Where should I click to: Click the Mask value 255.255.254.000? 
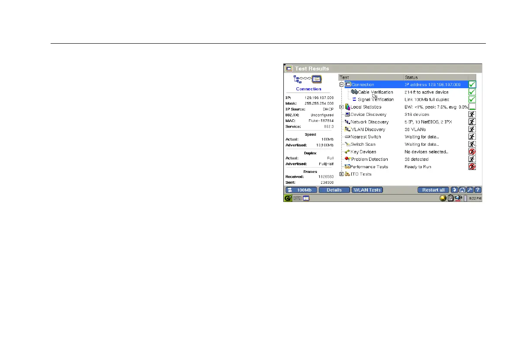(x=319, y=103)
